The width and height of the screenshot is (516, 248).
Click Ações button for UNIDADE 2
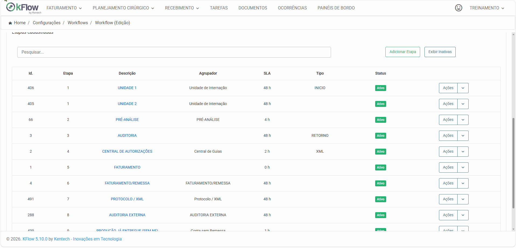pyautogui.click(x=448, y=104)
